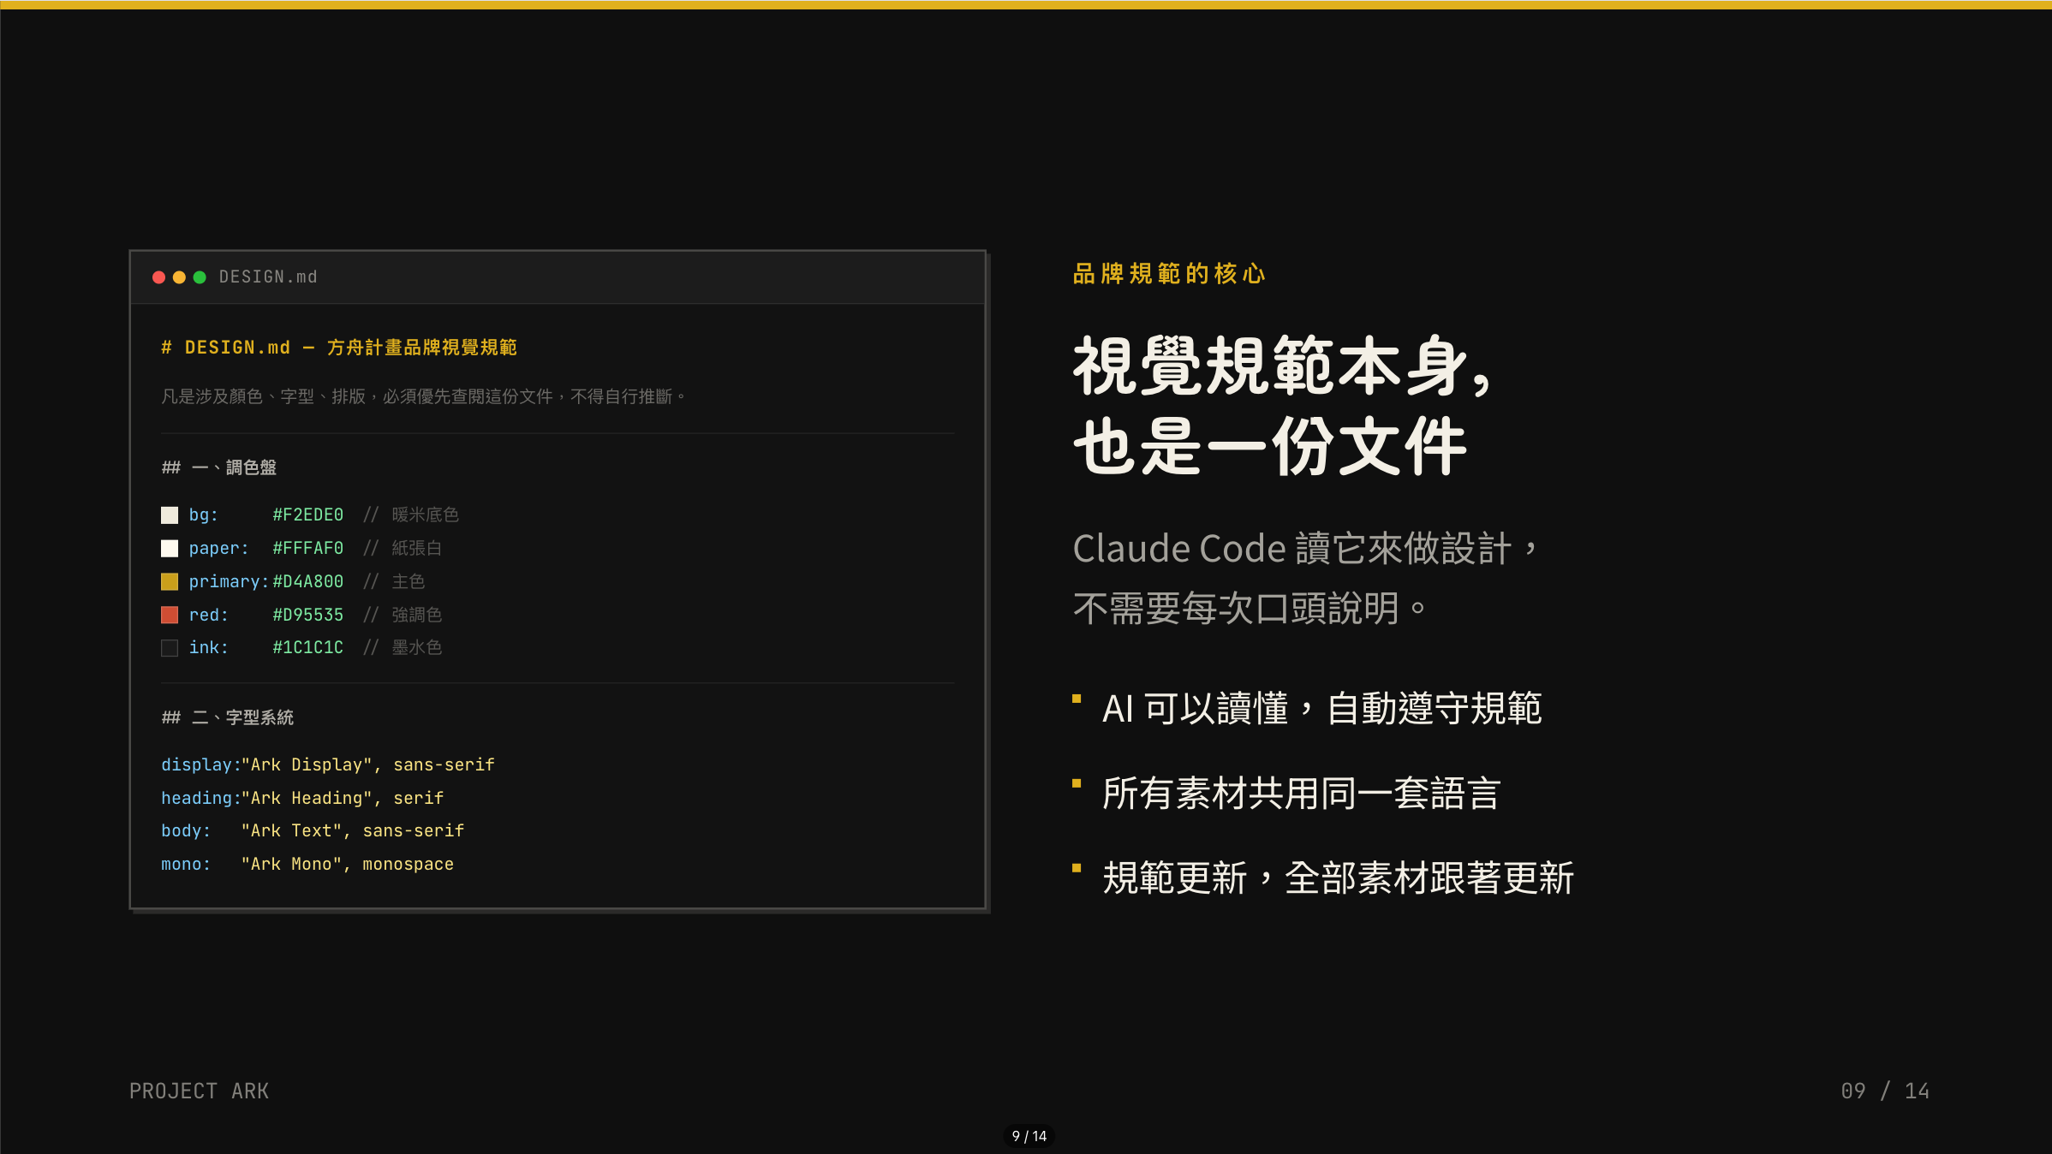The width and height of the screenshot is (2052, 1154).
Task: Click the hex value #D95535
Action: pos(308,615)
